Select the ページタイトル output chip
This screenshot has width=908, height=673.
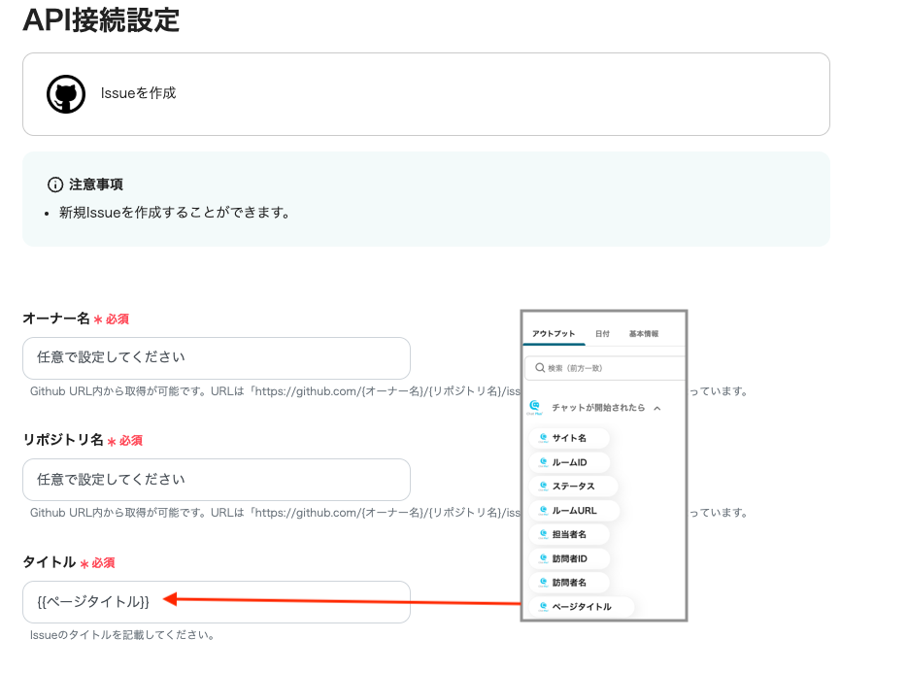click(x=582, y=606)
